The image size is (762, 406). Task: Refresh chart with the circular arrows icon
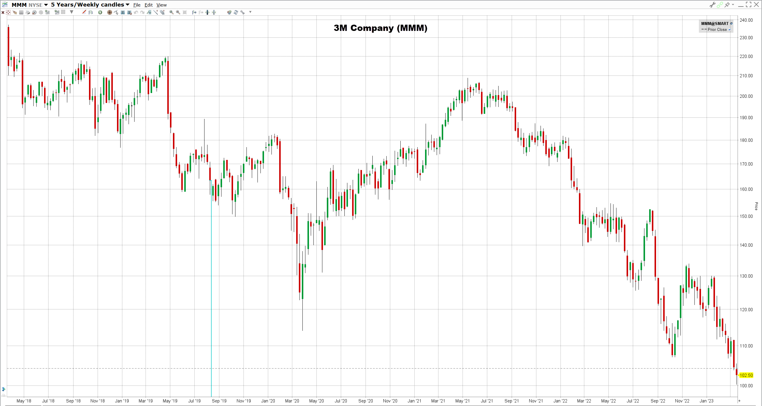236,12
